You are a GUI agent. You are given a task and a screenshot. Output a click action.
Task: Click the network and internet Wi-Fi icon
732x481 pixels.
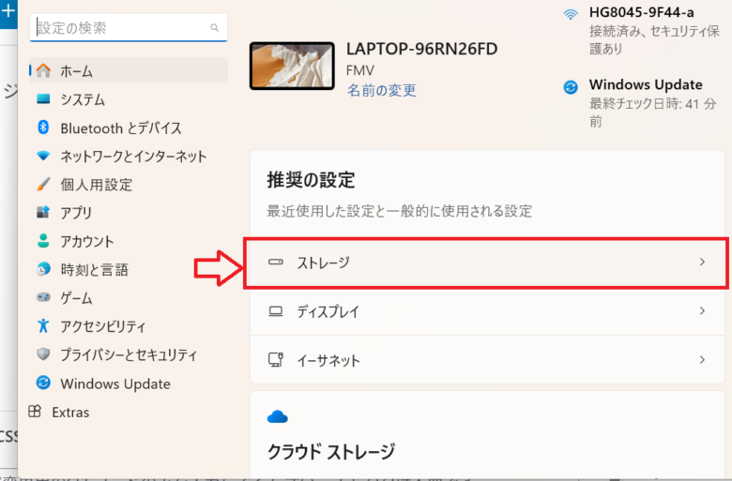43,157
